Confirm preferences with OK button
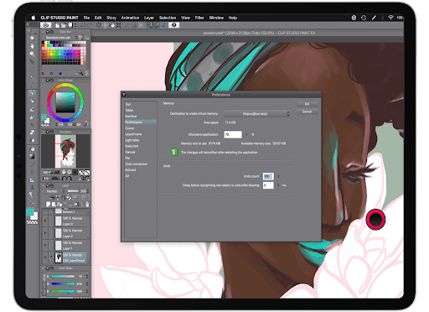Screen dimensions: 429x312 click(x=307, y=104)
